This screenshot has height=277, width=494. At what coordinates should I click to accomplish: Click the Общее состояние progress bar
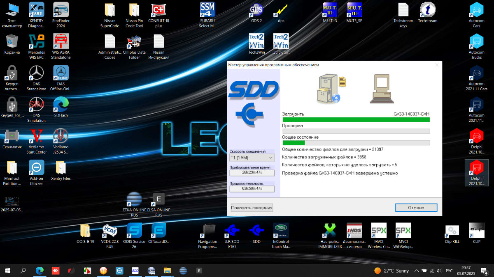(x=356, y=143)
